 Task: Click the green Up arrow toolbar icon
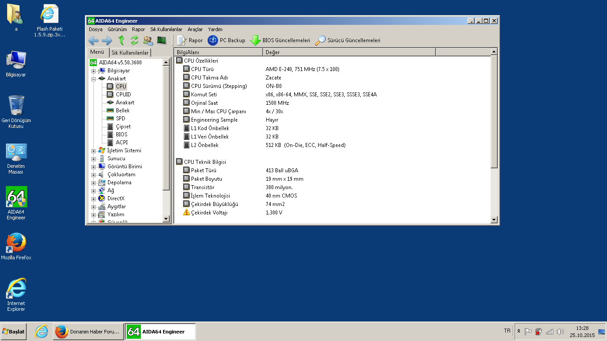tap(121, 40)
